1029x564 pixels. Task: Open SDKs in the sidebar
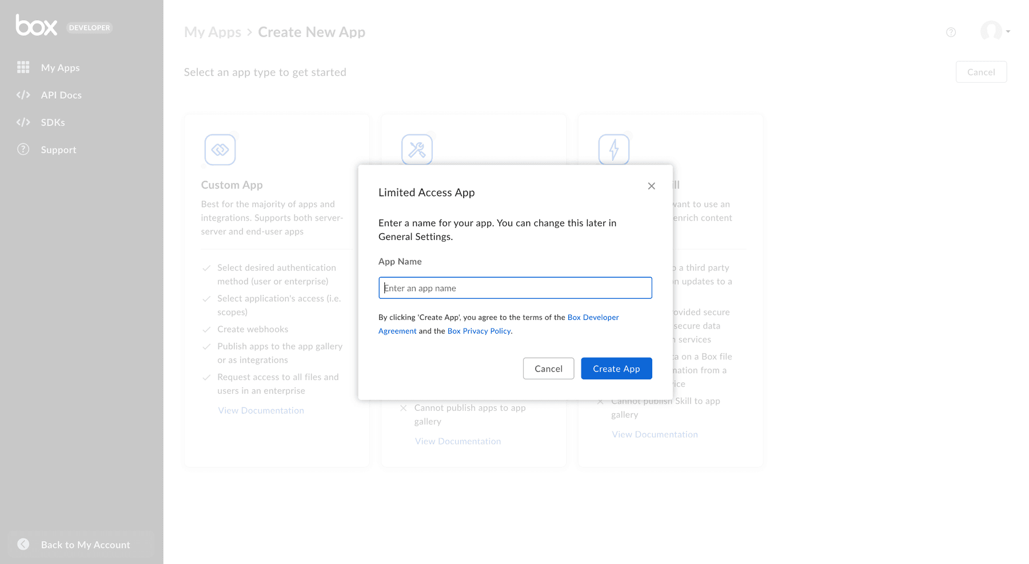(x=53, y=122)
